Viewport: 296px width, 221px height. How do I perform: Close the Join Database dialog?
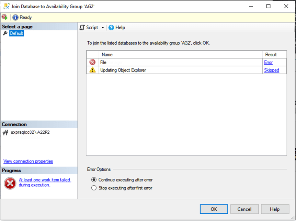coord(286,6)
